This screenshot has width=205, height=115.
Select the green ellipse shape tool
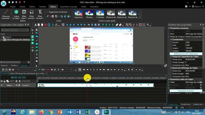click(x=37, y=47)
